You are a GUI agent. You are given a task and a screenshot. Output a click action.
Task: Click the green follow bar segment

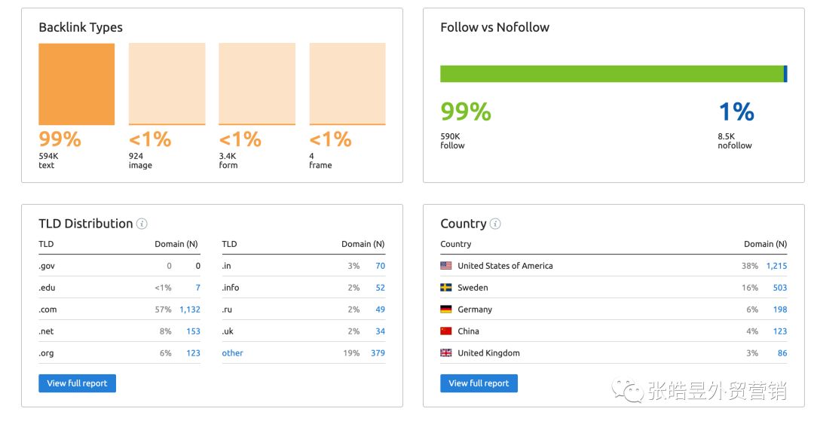611,74
